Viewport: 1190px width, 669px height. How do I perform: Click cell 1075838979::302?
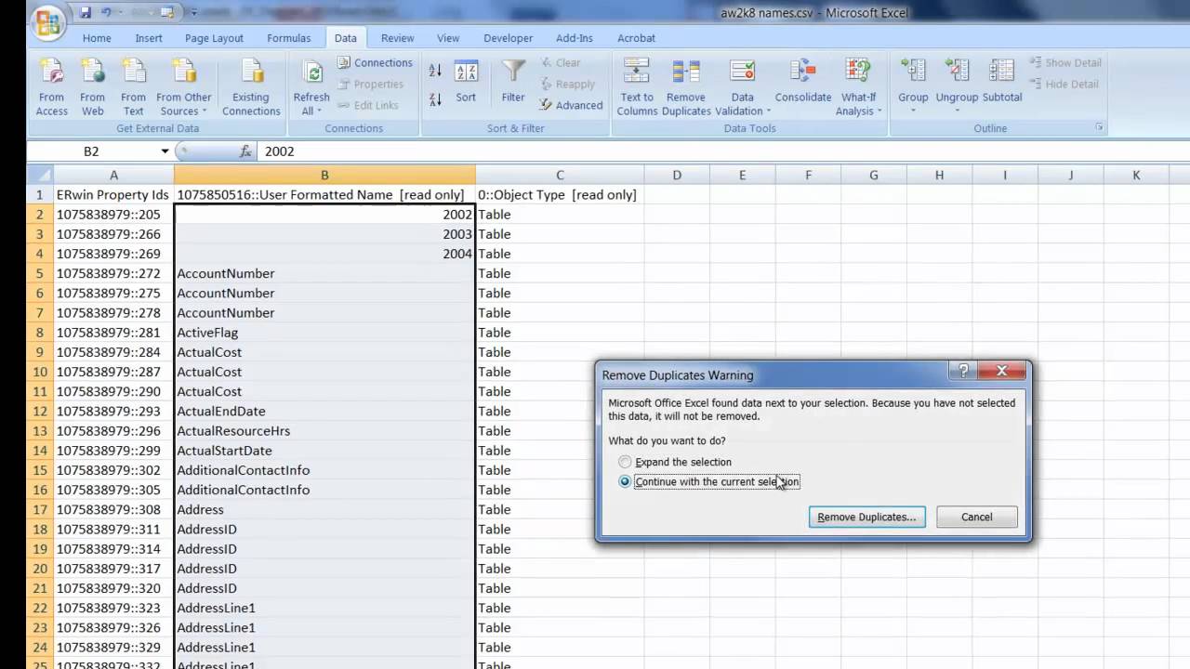(x=113, y=470)
